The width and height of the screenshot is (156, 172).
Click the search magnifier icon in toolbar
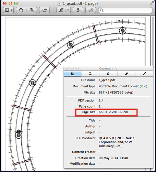[x=101, y=10]
